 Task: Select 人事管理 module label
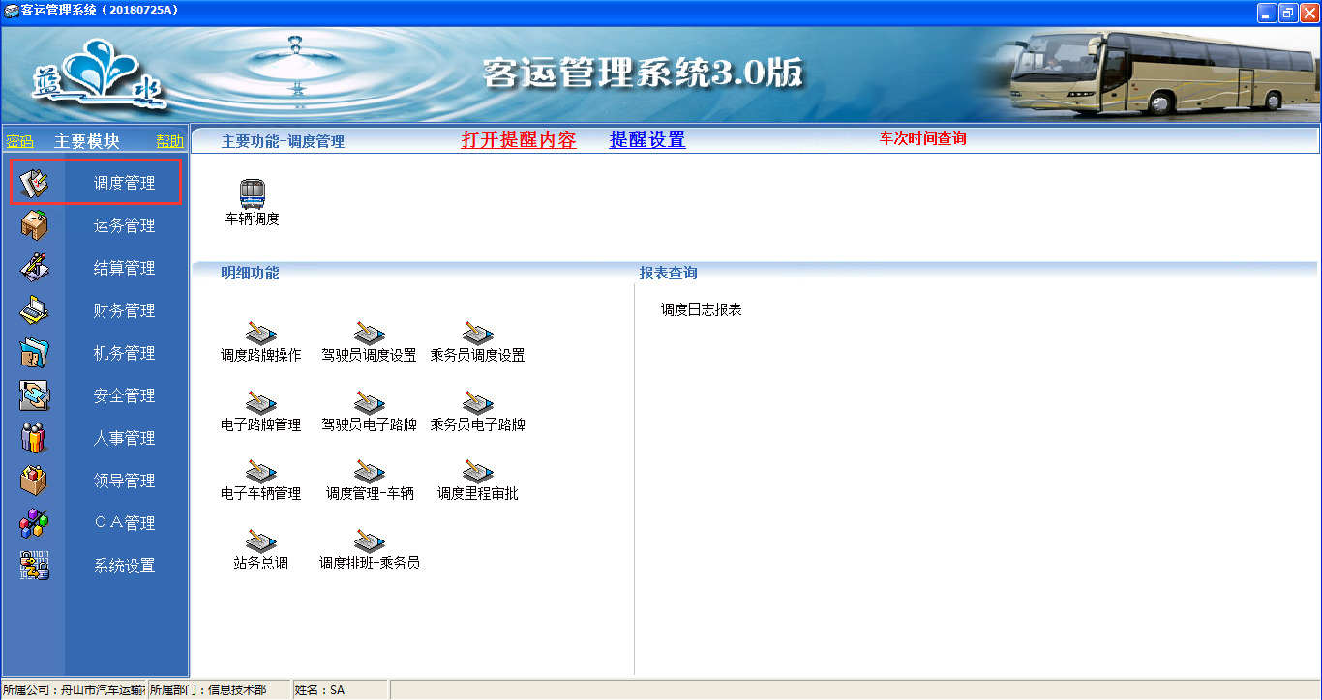124,438
